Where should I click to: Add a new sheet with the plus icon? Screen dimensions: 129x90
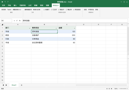point(22,85)
